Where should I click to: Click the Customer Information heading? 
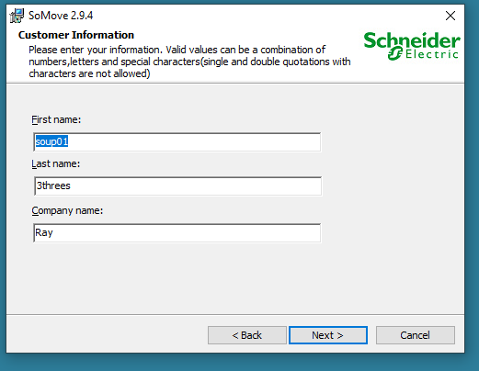76,35
